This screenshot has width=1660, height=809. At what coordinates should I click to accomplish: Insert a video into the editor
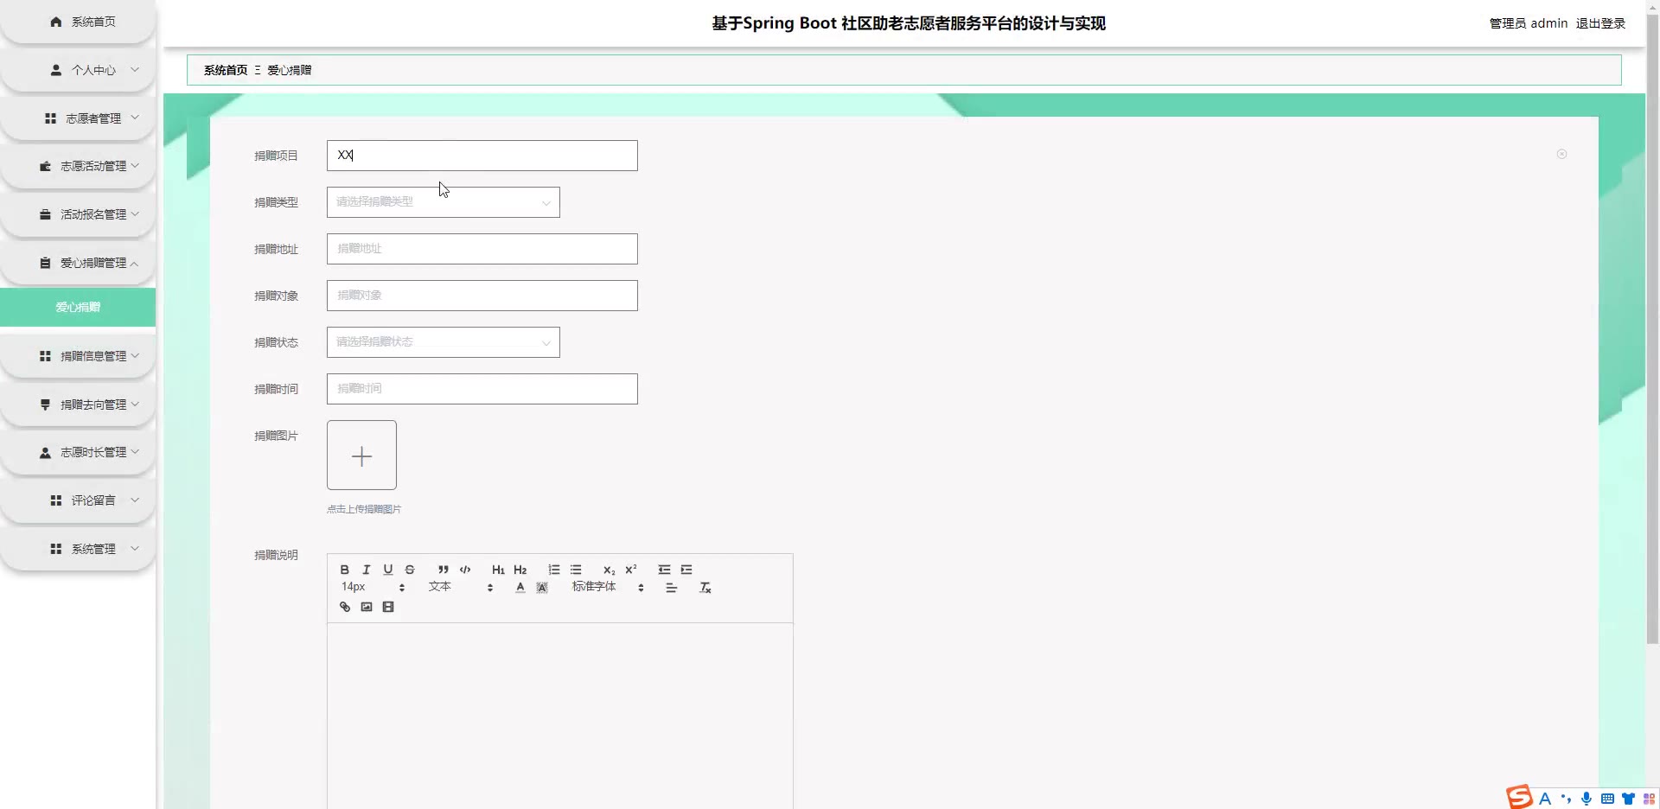coord(388,607)
